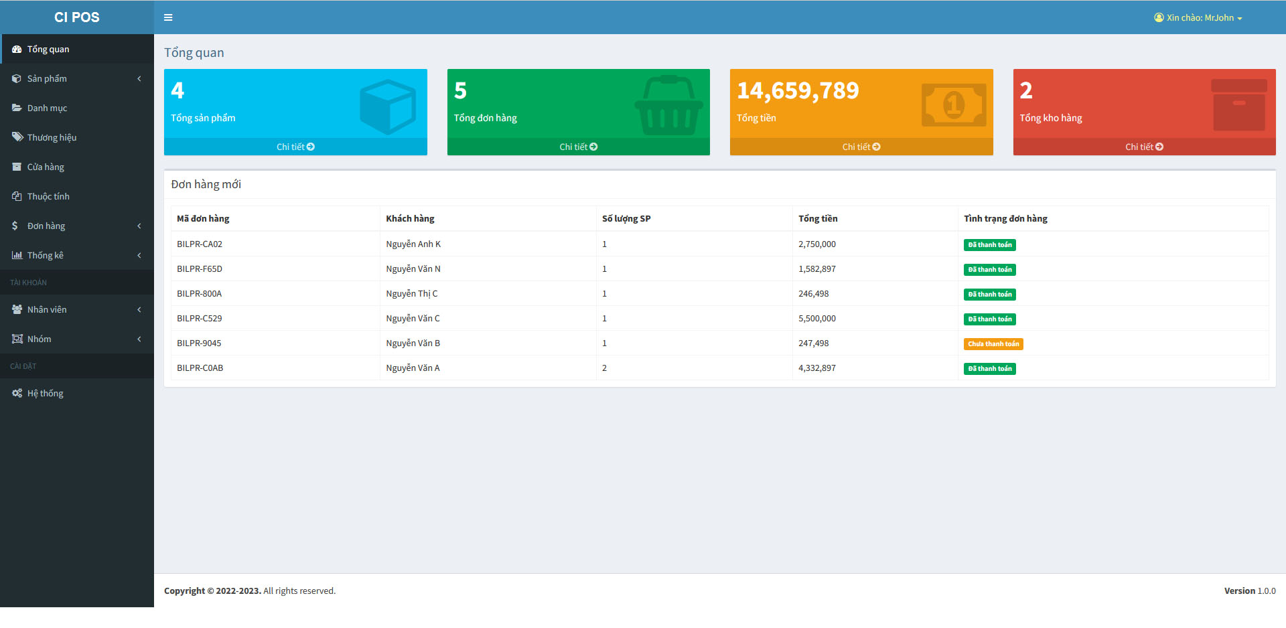Expand the Sản phẩm submenu
Viewport: 1286px width, 628px height.
pos(139,78)
